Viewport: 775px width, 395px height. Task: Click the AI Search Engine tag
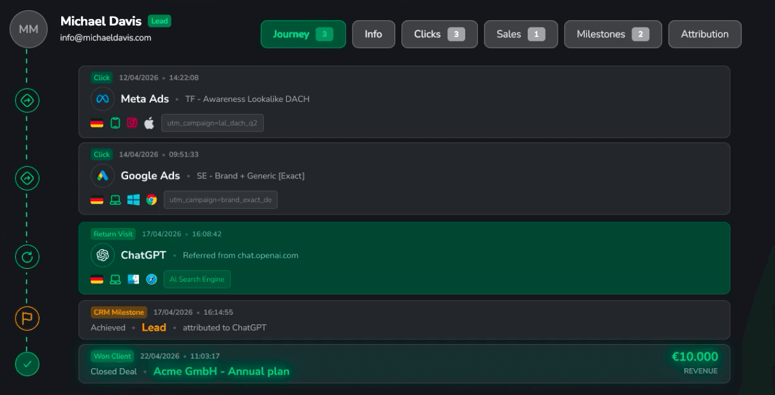coord(197,279)
